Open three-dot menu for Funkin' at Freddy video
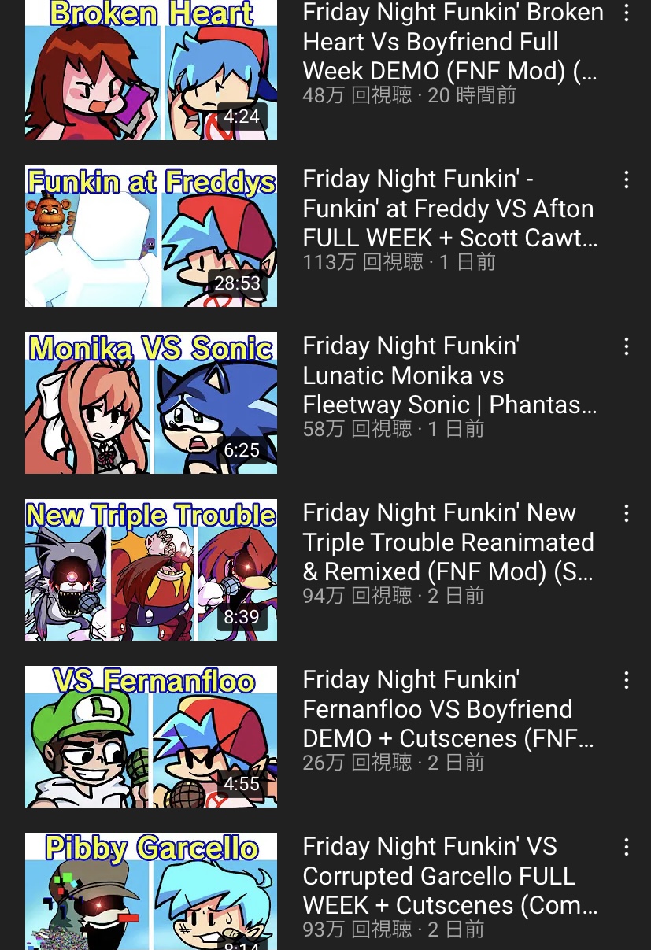Image resolution: width=651 pixels, height=950 pixels. coord(627,179)
